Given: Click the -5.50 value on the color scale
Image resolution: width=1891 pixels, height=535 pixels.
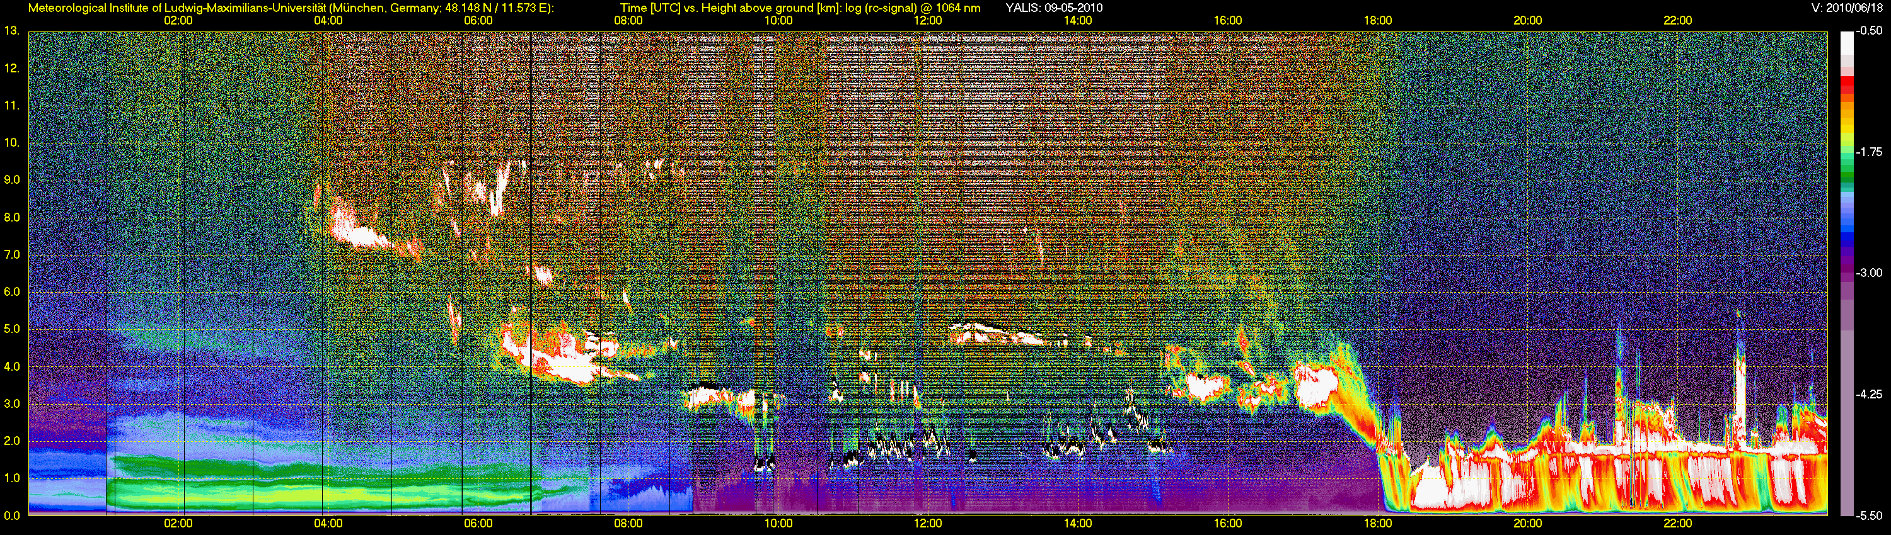Looking at the screenshot, I should 1870,515.
